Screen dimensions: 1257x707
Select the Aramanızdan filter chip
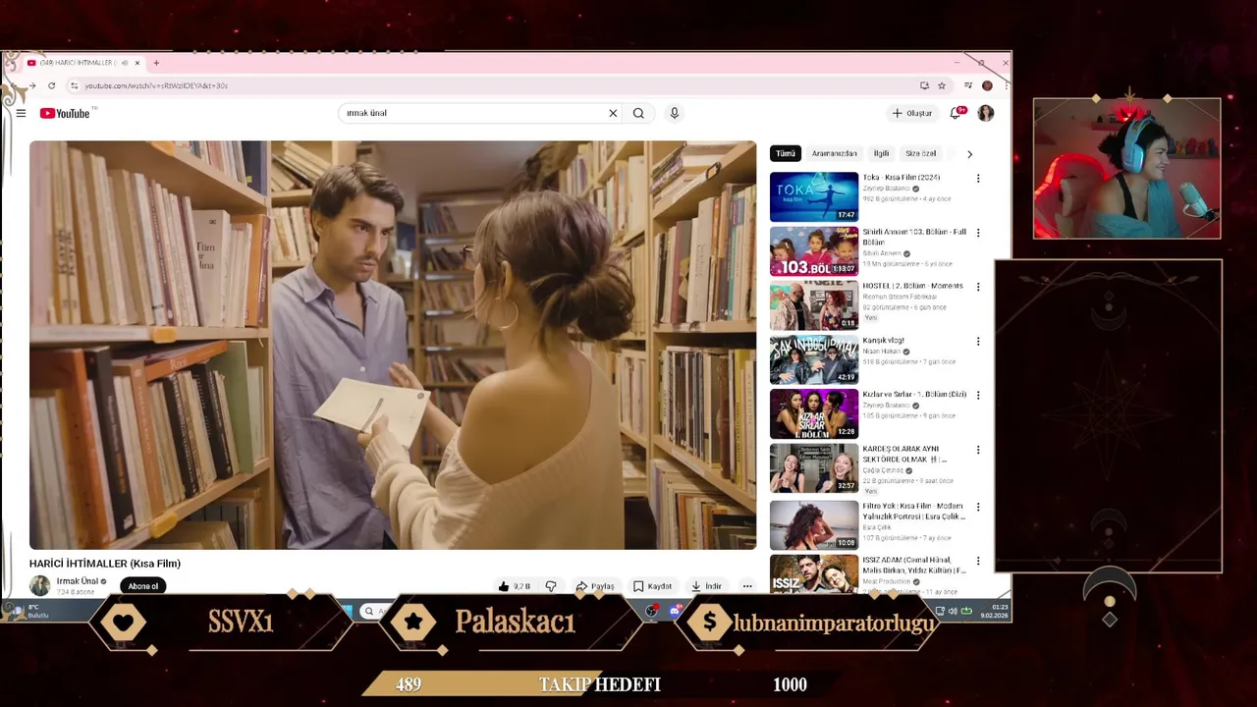(x=835, y=153)
